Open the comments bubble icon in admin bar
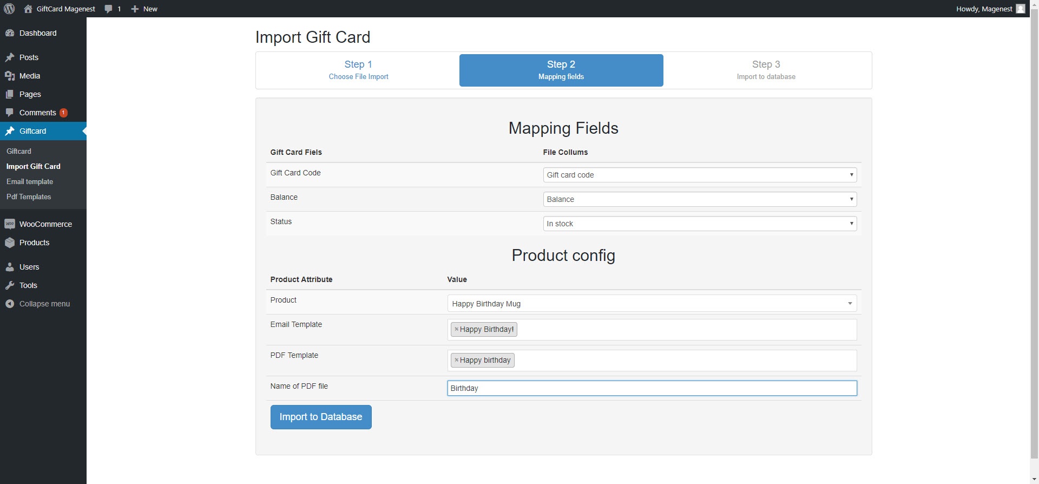Viewport: 1039px width, 484px height. point(109,9)
